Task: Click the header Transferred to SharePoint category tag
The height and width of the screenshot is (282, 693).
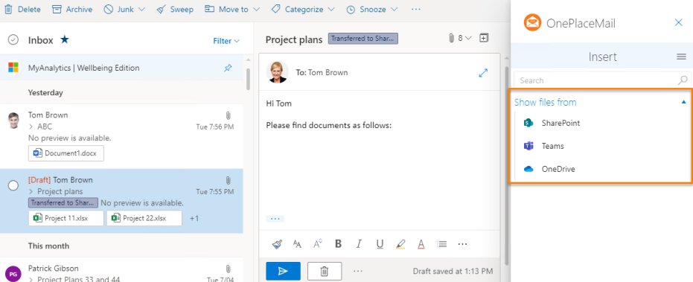Action: 363,39
